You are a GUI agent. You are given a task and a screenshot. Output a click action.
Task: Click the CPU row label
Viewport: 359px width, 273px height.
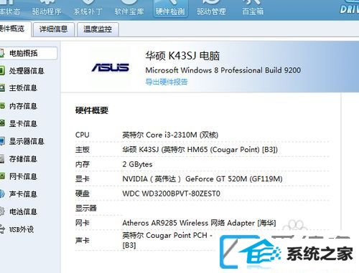(x=83, y=135)
